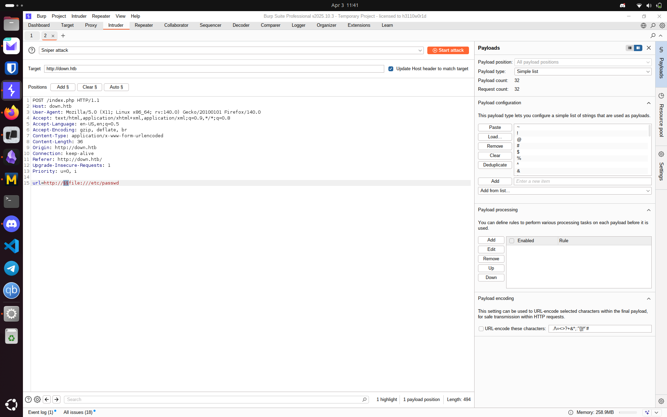
Task: Switch to the Repeater tab
Action: click(x=143, y=25)
